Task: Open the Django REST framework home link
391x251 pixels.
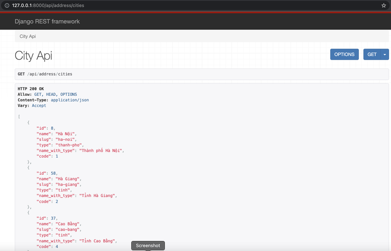Action: 47,21
